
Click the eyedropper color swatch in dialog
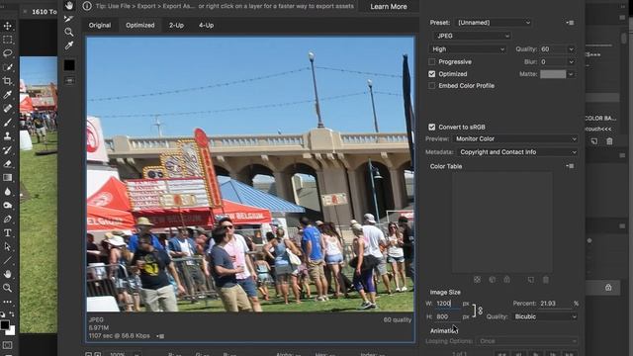pos(69,65)
